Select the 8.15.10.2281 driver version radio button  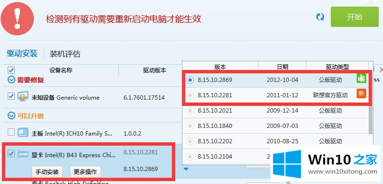coord(190,95)
